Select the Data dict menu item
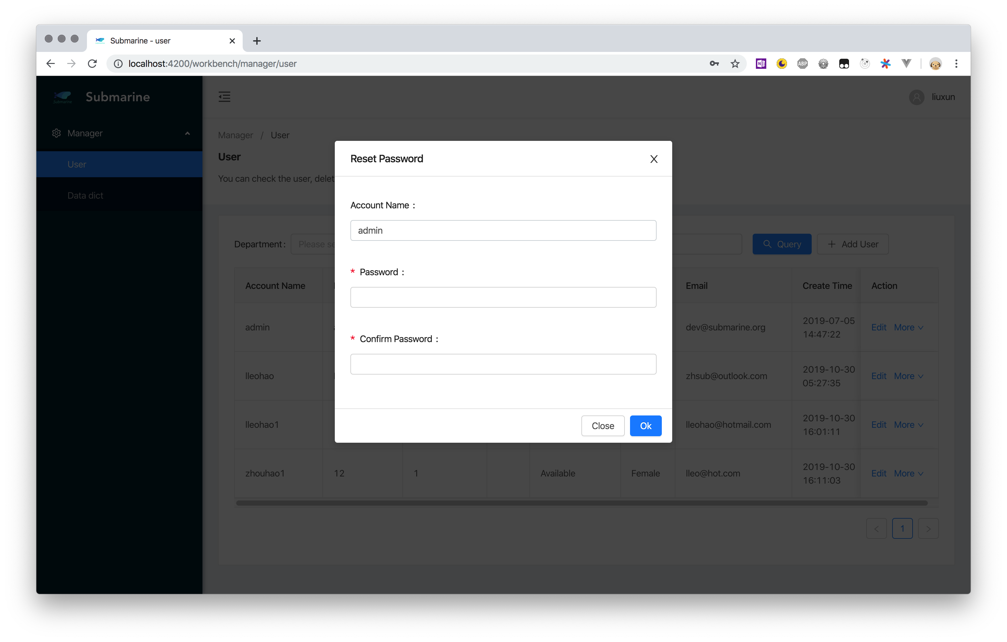 (x=85, y=195)
